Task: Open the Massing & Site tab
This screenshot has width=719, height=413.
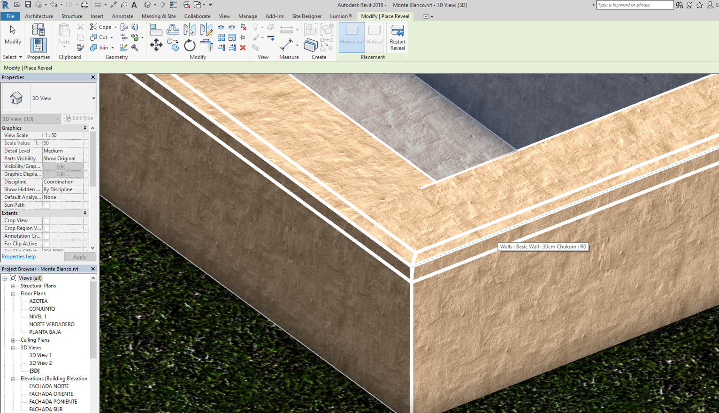Action: [159, 16]
